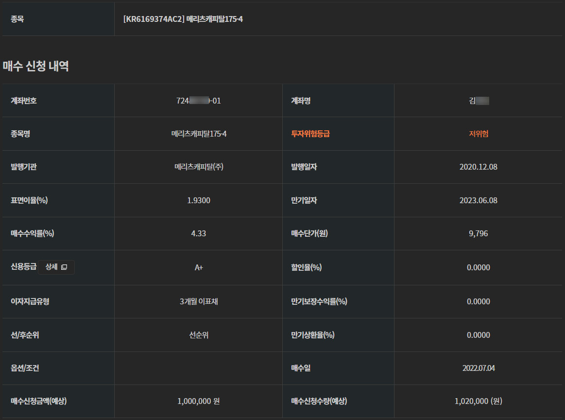Select the 1,020,000 (원) quantity value
The height and width of the screenshot is (420, 565).
479,401
